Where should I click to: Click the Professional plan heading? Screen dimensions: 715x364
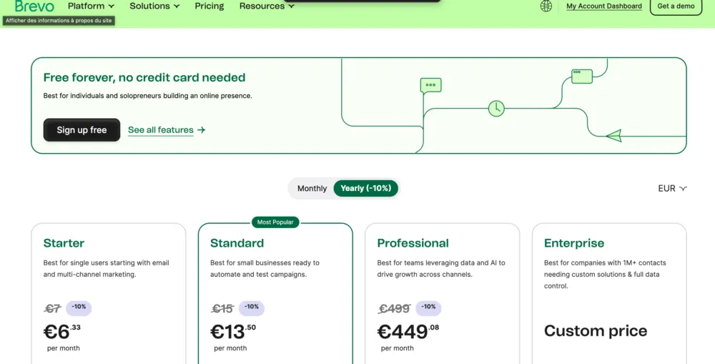413,243
